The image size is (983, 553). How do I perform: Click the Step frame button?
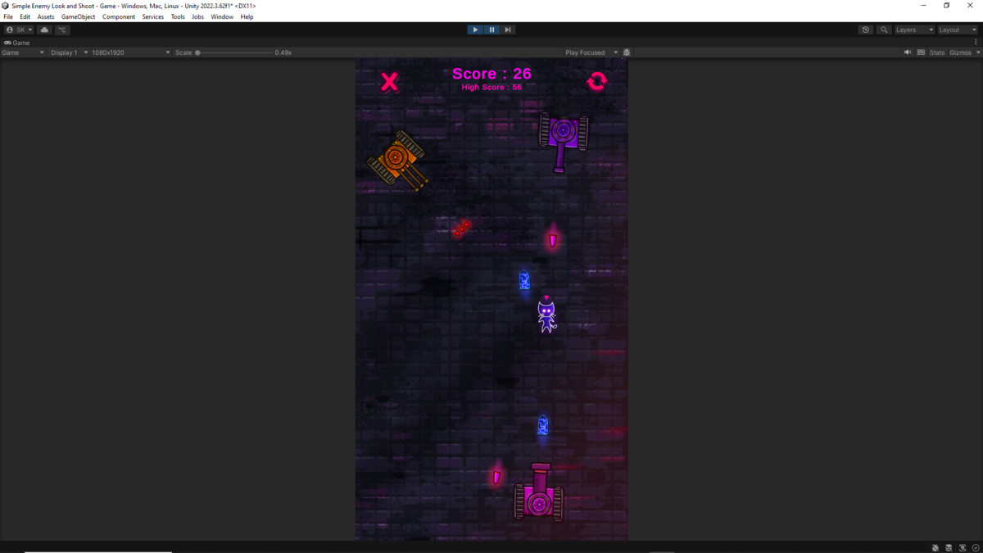pyautogui.click(x=508, y=29)
